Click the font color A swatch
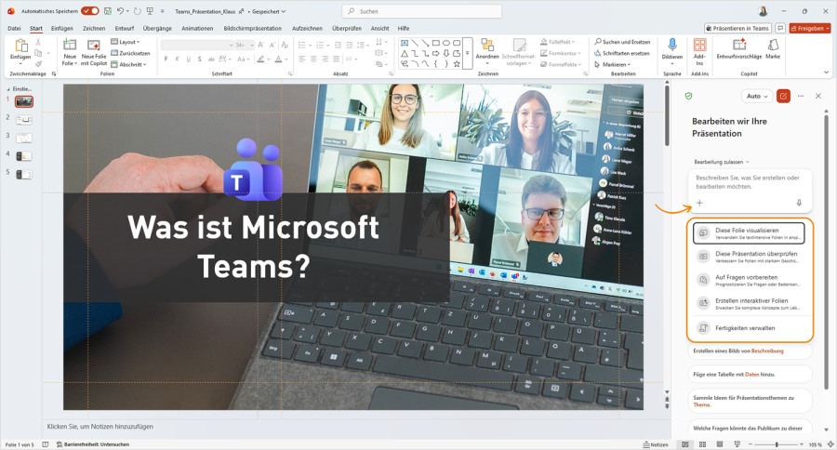The image size is (837, 450). [x=278, y=60]
